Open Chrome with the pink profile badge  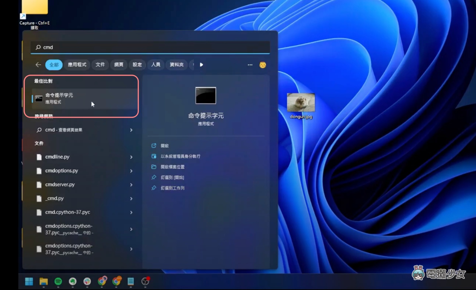(102, 281)
